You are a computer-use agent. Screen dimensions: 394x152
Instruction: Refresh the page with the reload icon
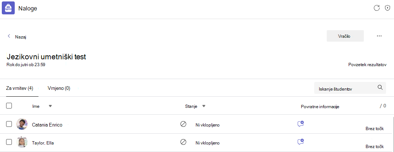pyautogui.click(x=376, y=8)
